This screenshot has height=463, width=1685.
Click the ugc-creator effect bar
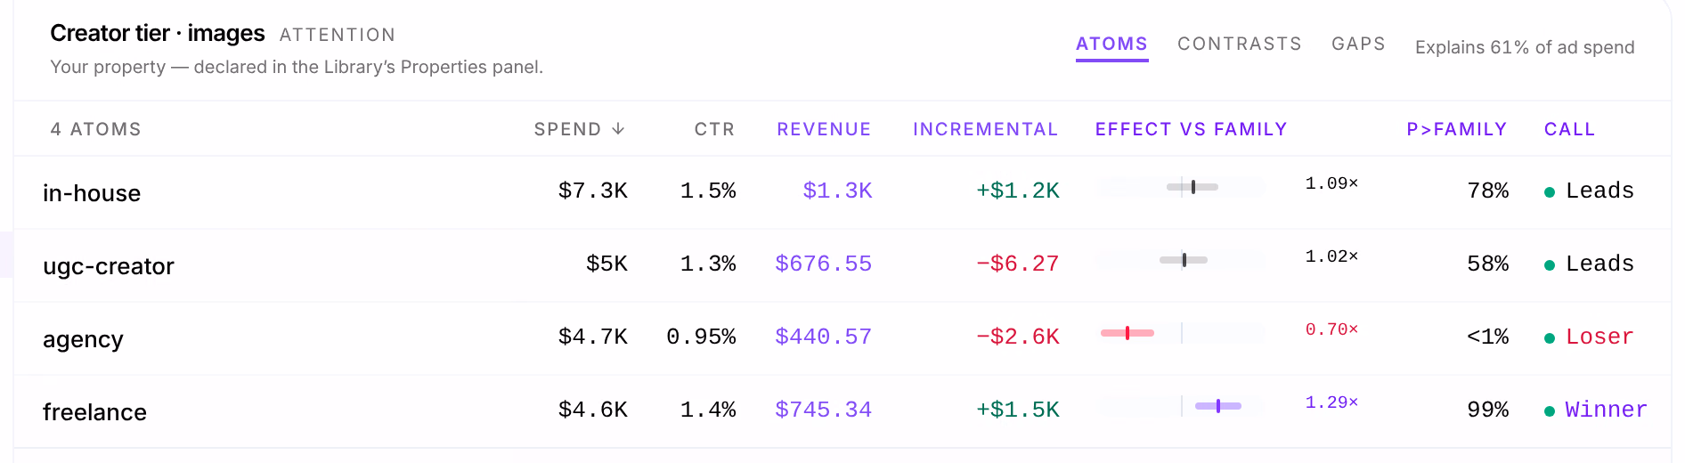[1184, 260]
